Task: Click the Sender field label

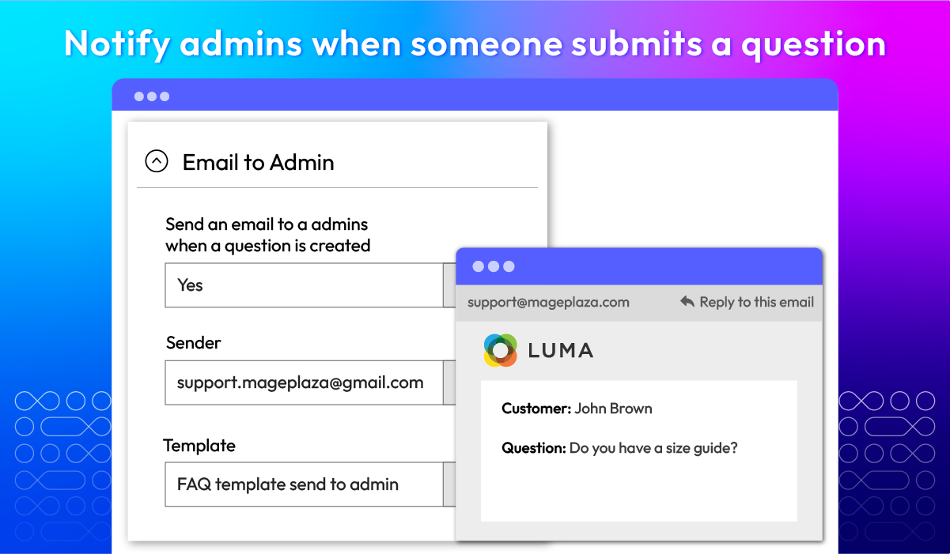Action: point(194,343)
